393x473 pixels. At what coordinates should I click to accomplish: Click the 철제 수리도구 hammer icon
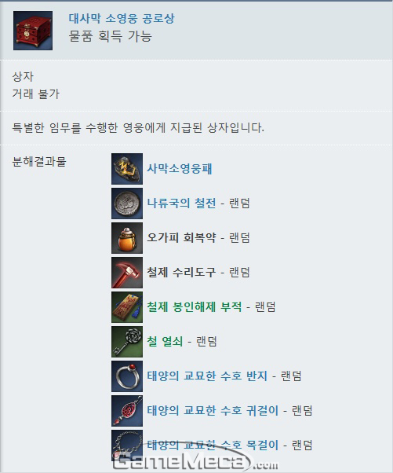[127, 273]
